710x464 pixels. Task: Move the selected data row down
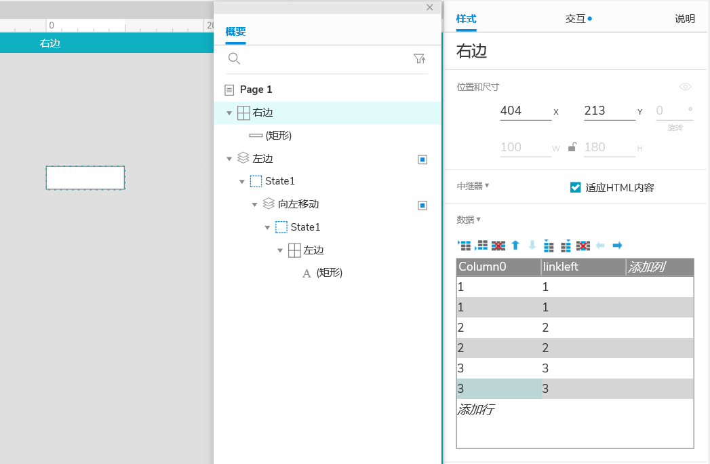[532, 246]
